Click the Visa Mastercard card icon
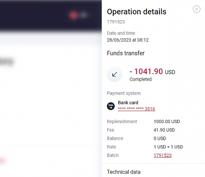The image size is (205, 177). click(111, 106)
